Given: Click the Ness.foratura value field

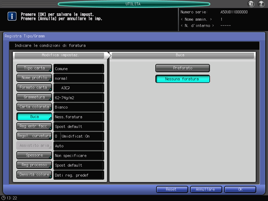Looking at the screenshot, I should pyautogui.click(x=79, y=117).
